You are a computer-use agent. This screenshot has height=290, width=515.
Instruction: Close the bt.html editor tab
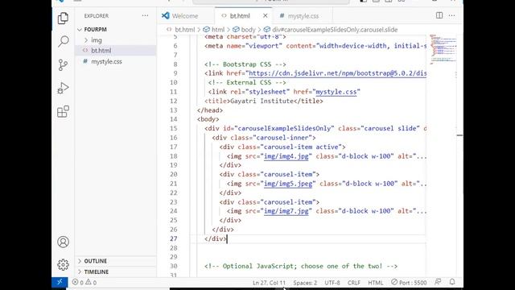pos(265,15)
